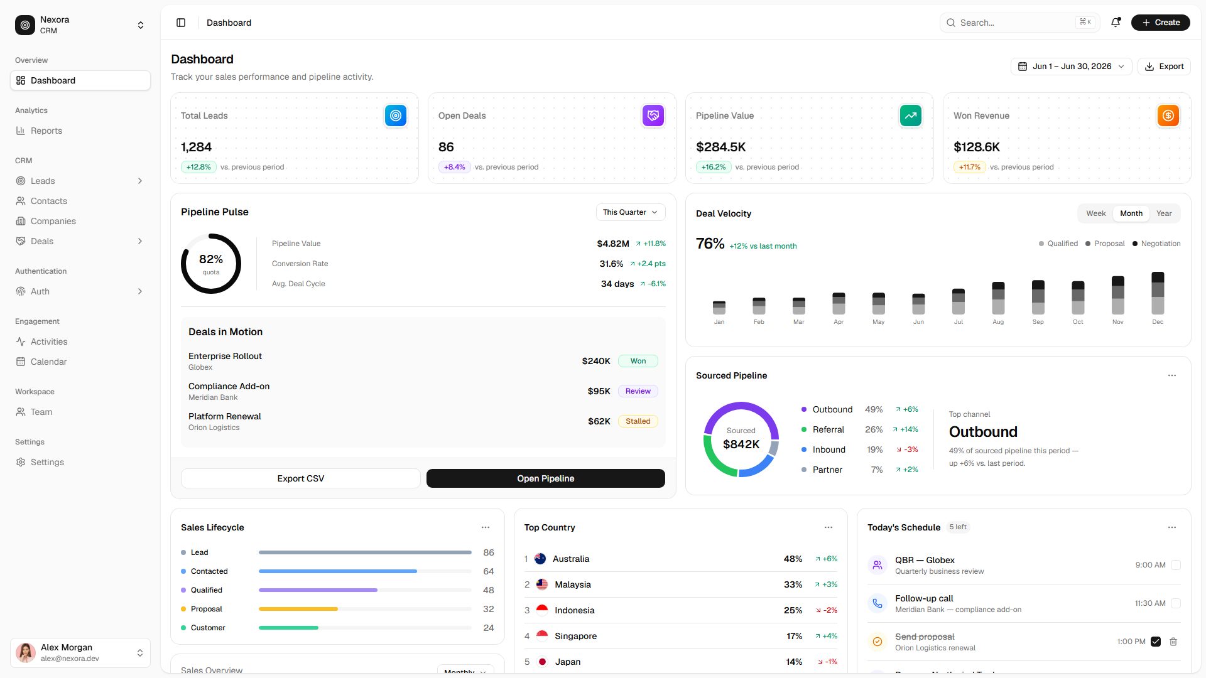Open Sales Lifecycle more options
The width and height of the screenshot is (1206, 678).
(486, 527)
